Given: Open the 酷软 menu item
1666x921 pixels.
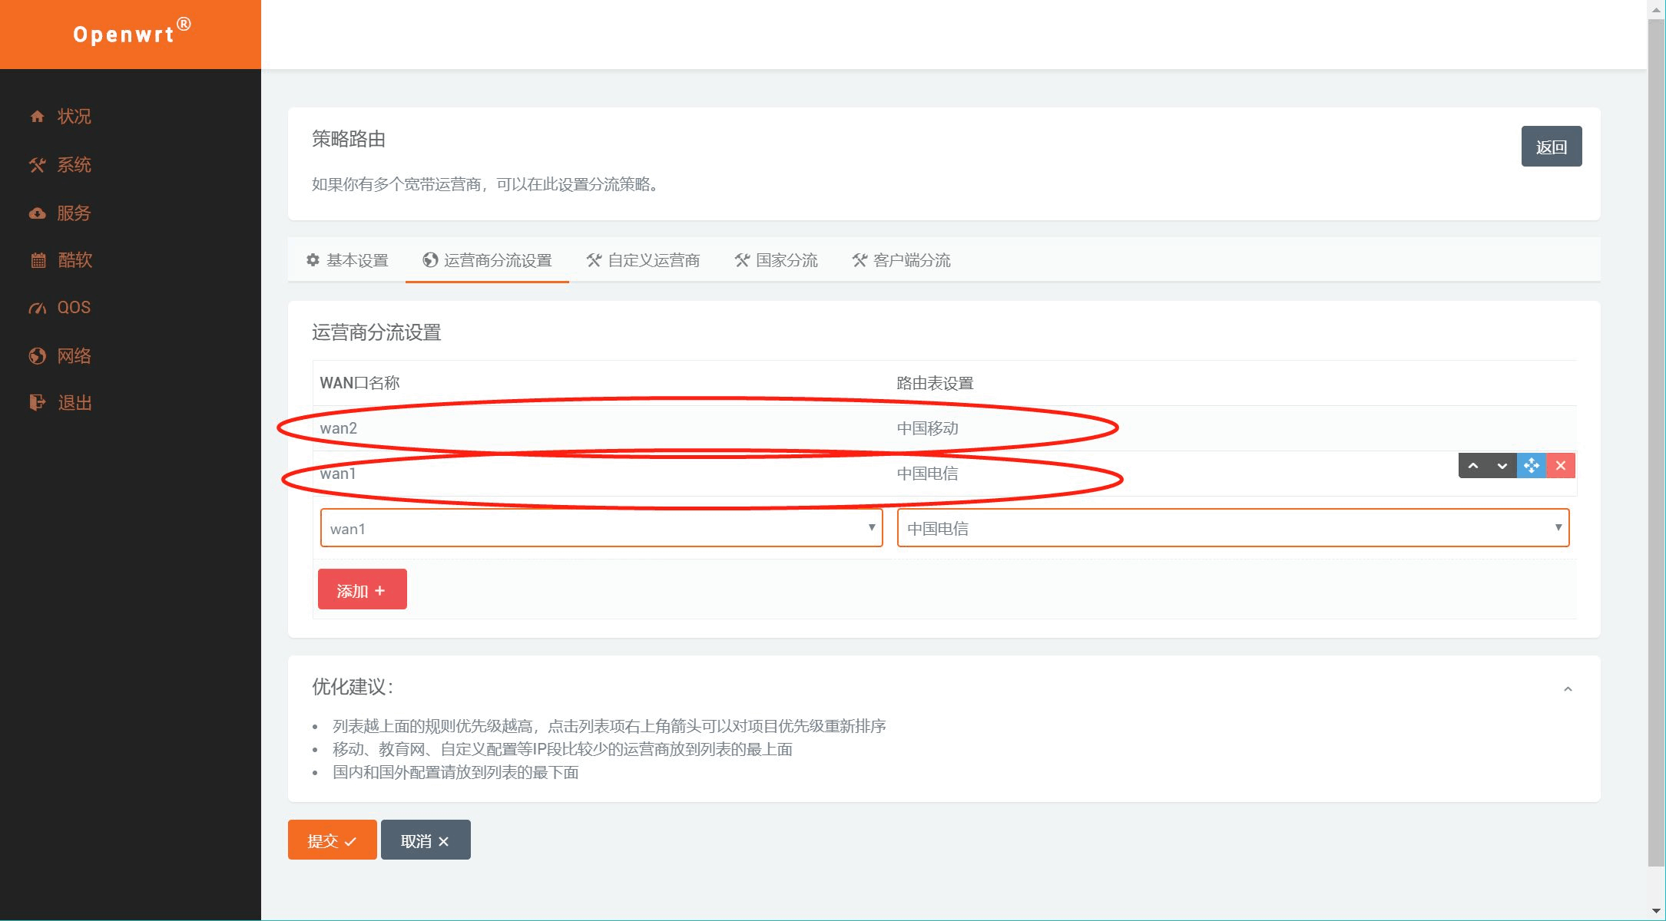Looking at the screenshot, I should [75, 260].
